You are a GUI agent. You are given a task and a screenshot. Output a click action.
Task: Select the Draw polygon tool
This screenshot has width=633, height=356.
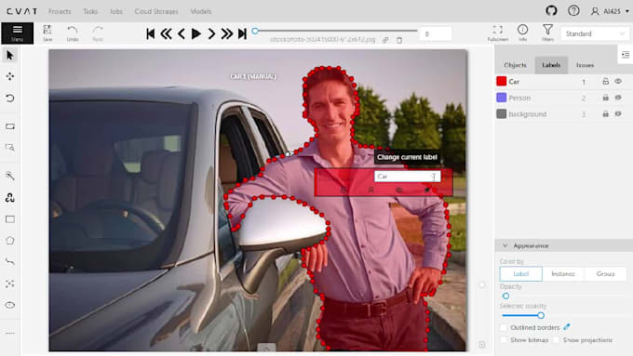10,241
